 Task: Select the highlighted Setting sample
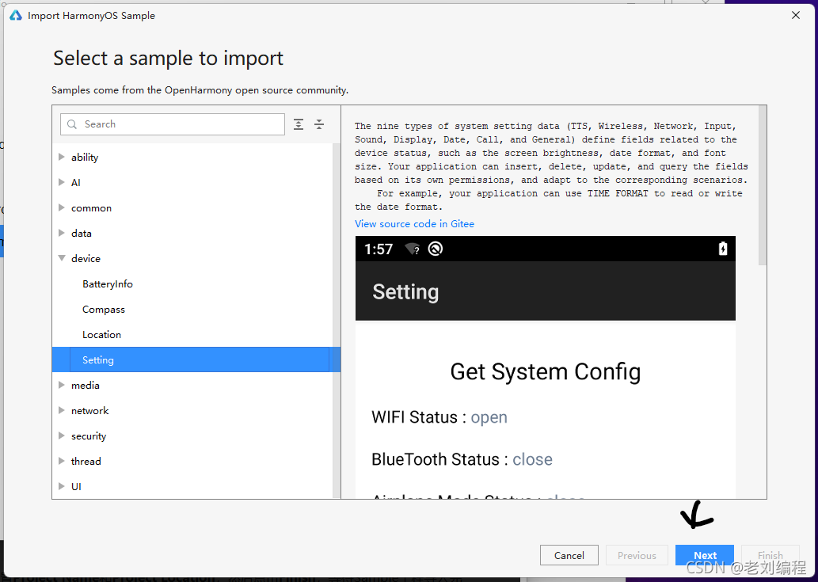click(x=196, y=359)
